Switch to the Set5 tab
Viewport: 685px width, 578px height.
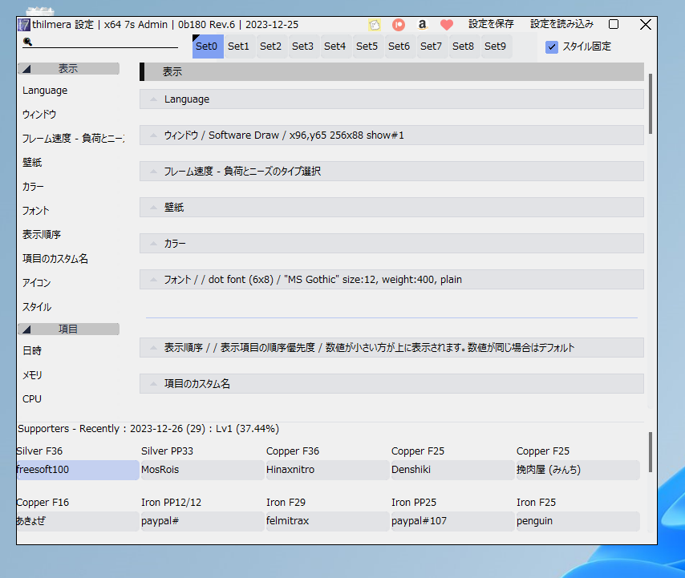click(367, 46)
